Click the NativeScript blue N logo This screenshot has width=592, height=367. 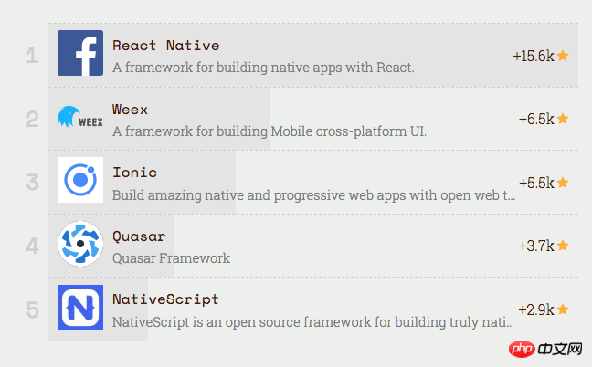(x=80, y=308)
